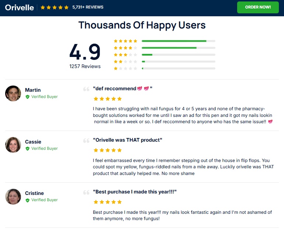The width and height of the screenshot is (284, 236).
Task: Open Cassie's profile photo
Action: 13,145
